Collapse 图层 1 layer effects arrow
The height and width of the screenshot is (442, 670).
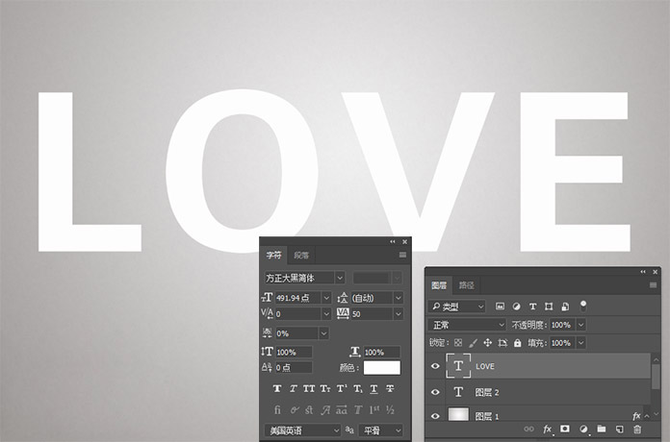pyautogui.click(x=647, y=416)
